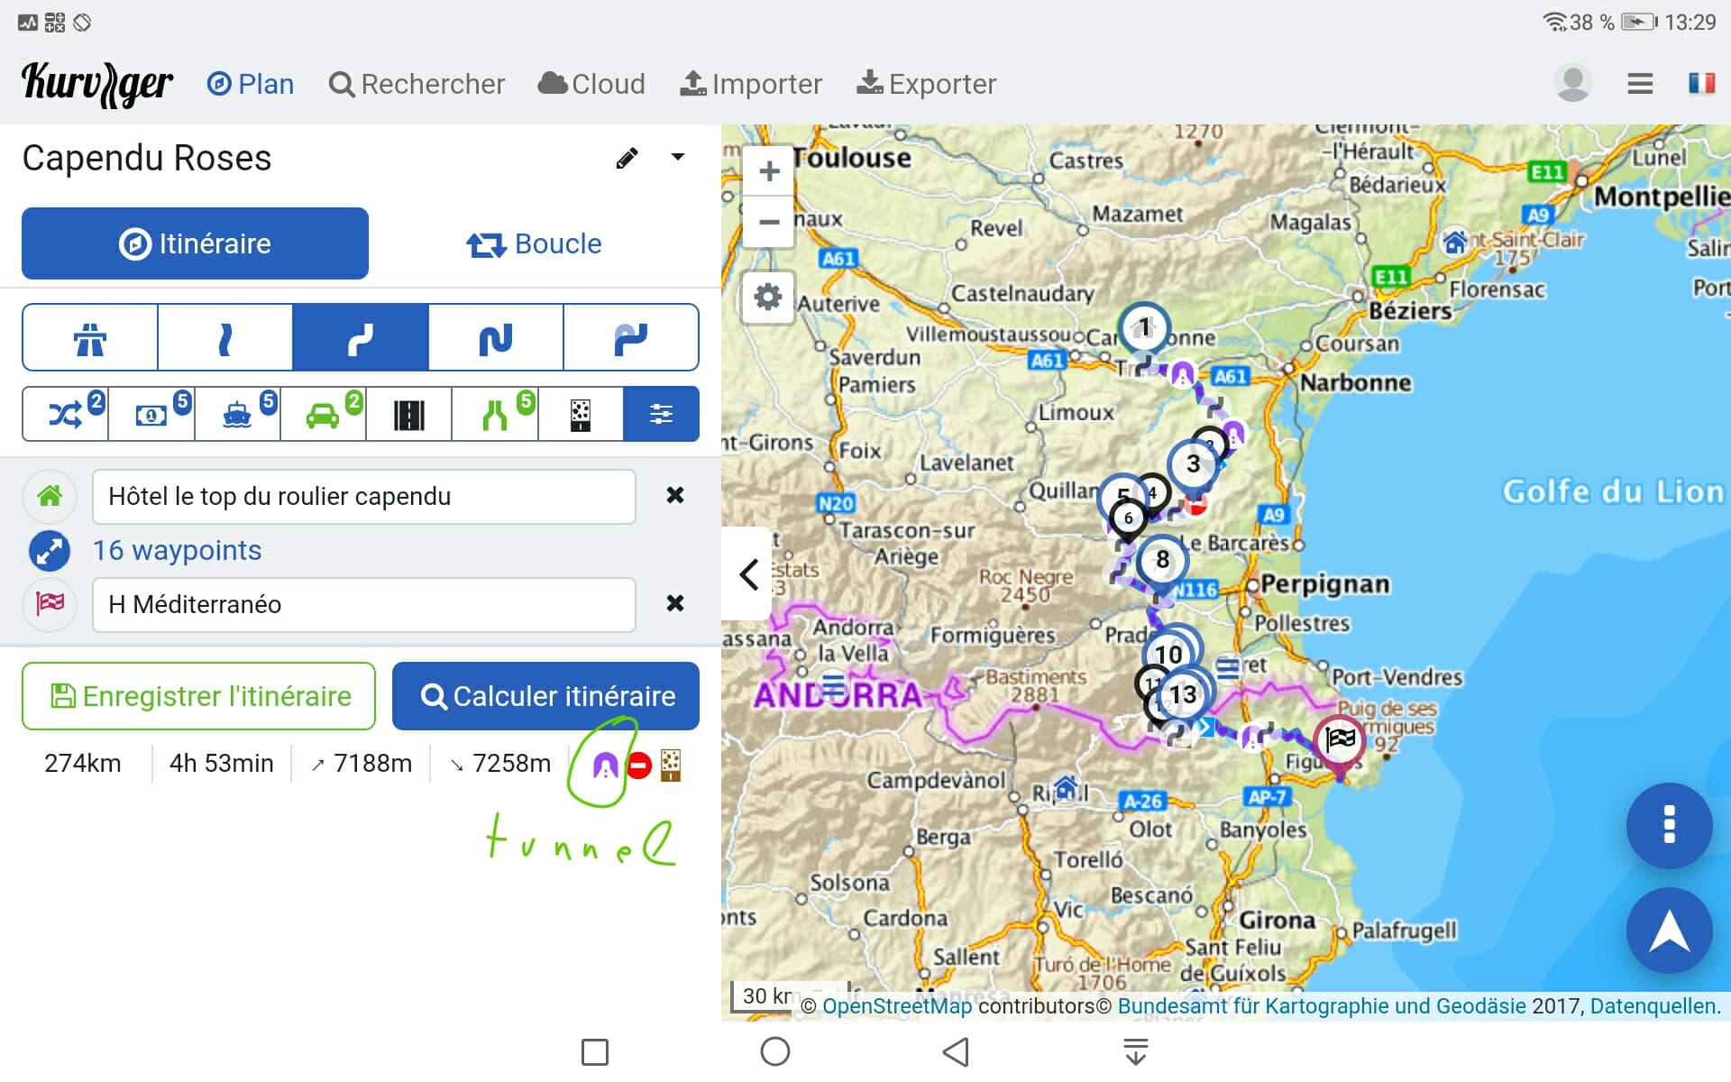Open route name dropdown arrow
The image size is (1731, 1082).
(x=678, y=158)
